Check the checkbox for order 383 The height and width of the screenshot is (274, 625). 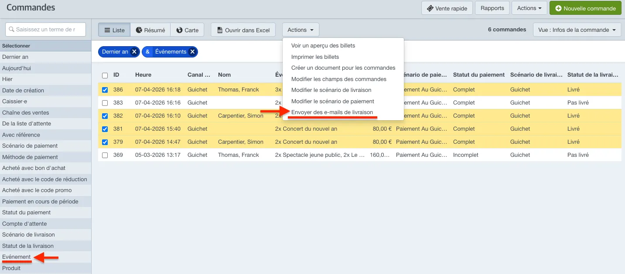click(105, 103)
